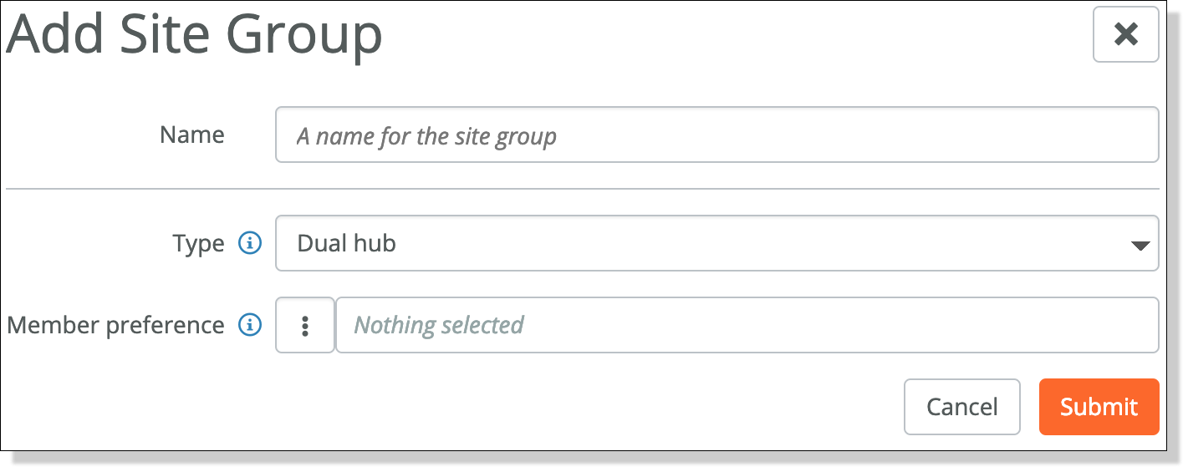Image resolution: width=1183 pixels, height=467 pixels.
Task: Click the info icon beside Type
Action: click(x=250, y=243)
